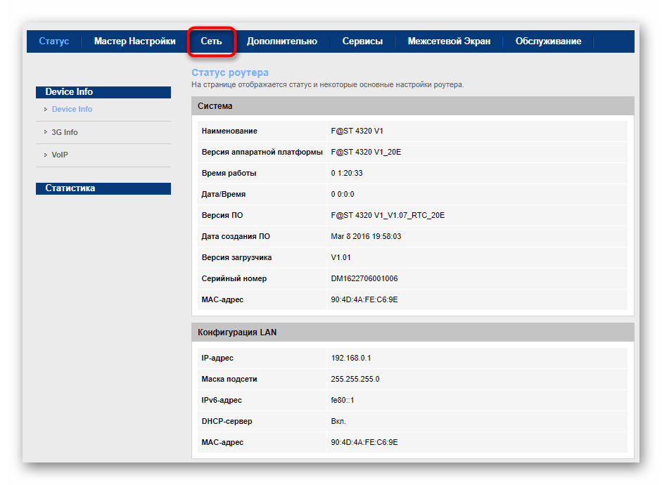
Task: Click the Дата/Время label
Action: 223,195
